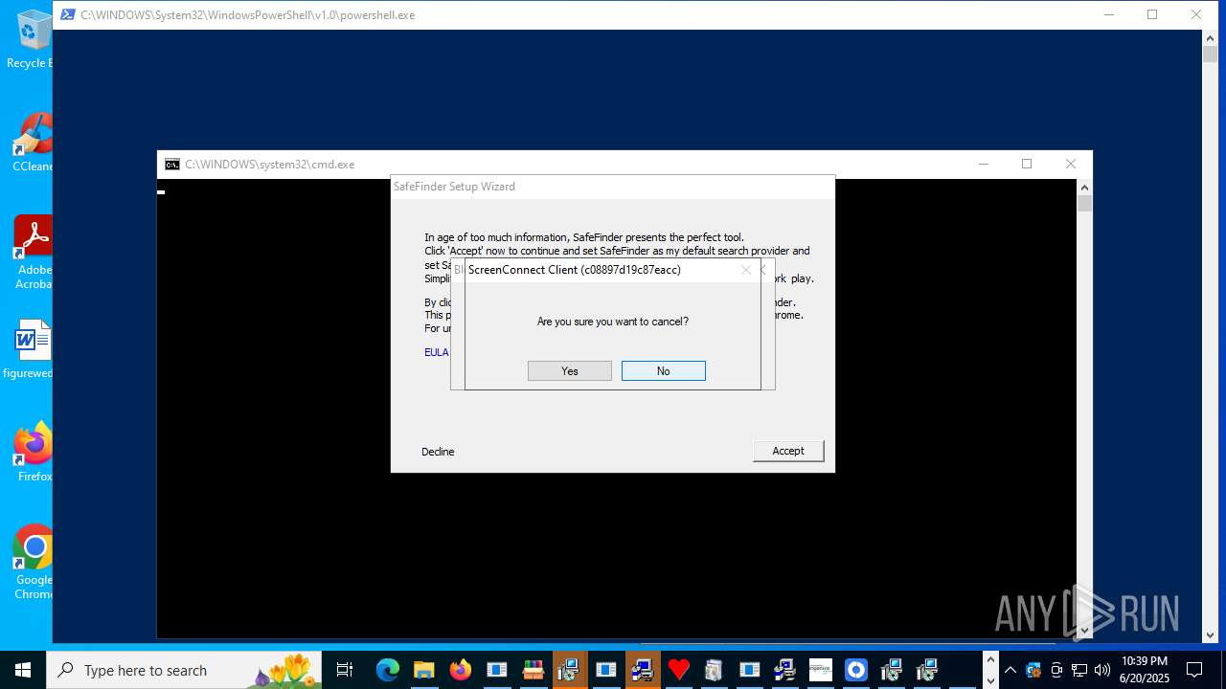Accept the SafeFinder setup terms
This screenshot has height=689, width=1226.
(788, 451)
